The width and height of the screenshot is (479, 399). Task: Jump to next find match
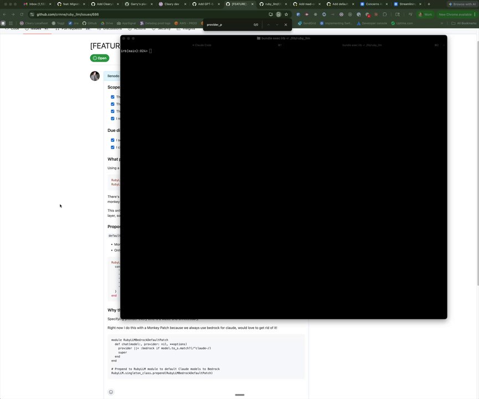click(x=277, y=25)
